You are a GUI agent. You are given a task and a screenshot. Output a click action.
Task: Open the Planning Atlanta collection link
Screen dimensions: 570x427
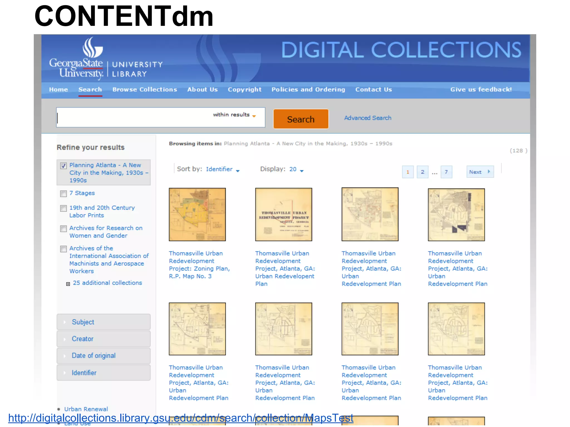coord(109,173)
